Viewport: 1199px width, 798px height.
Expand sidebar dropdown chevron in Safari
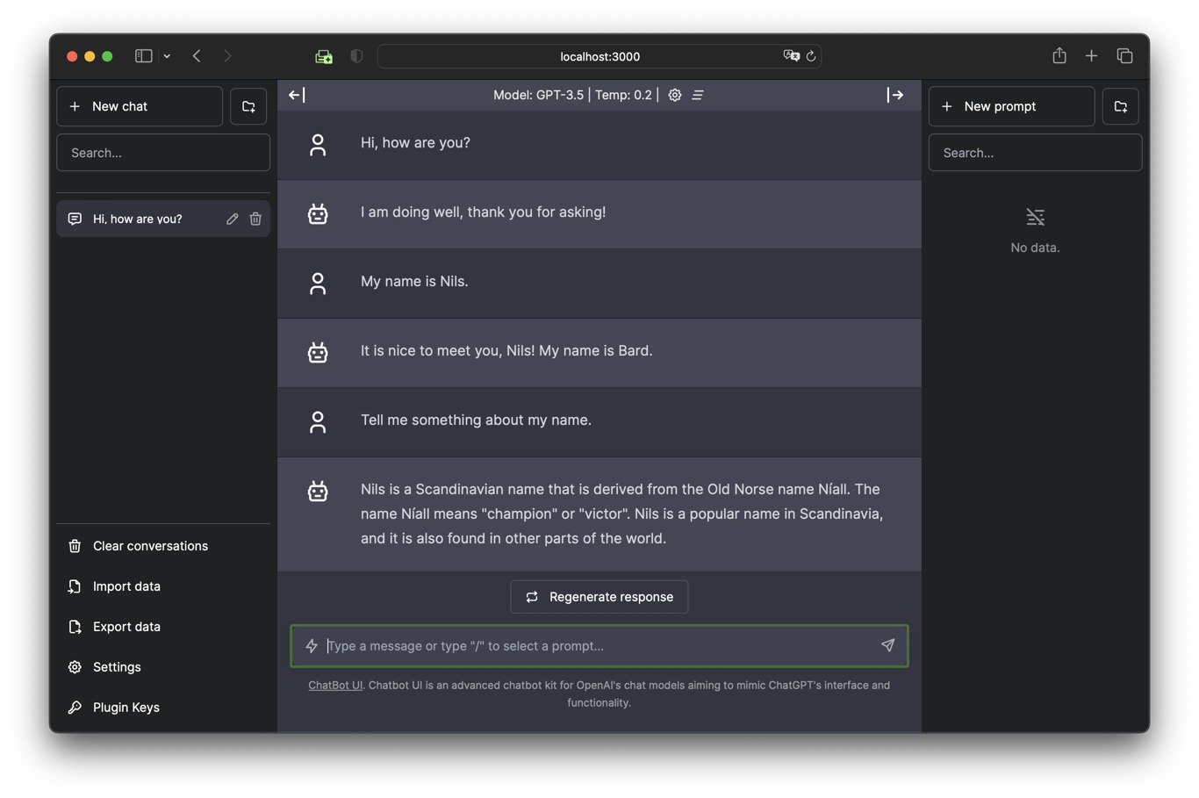point(167,56)
